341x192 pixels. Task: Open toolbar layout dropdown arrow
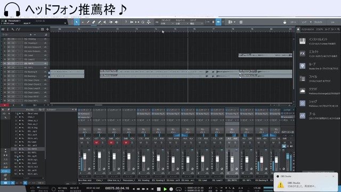(234, 22)
